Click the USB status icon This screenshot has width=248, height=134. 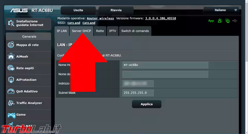click(235, 21)
